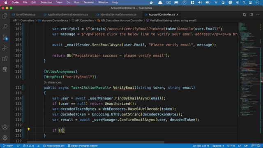Switch to ApplicationServiceExtensions.cs tab
Viewport: 263px width, 148px height.
(x=66, y=15)
